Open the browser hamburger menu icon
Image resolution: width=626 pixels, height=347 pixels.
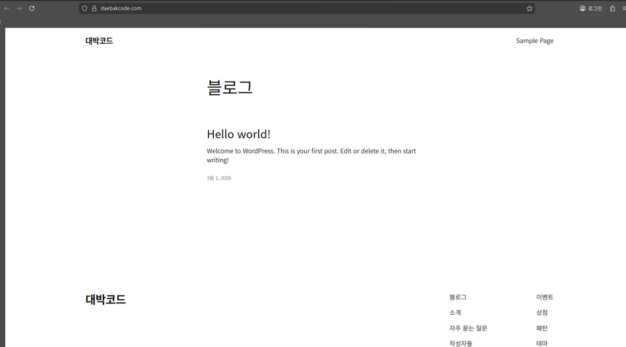(x=624, y=8)
